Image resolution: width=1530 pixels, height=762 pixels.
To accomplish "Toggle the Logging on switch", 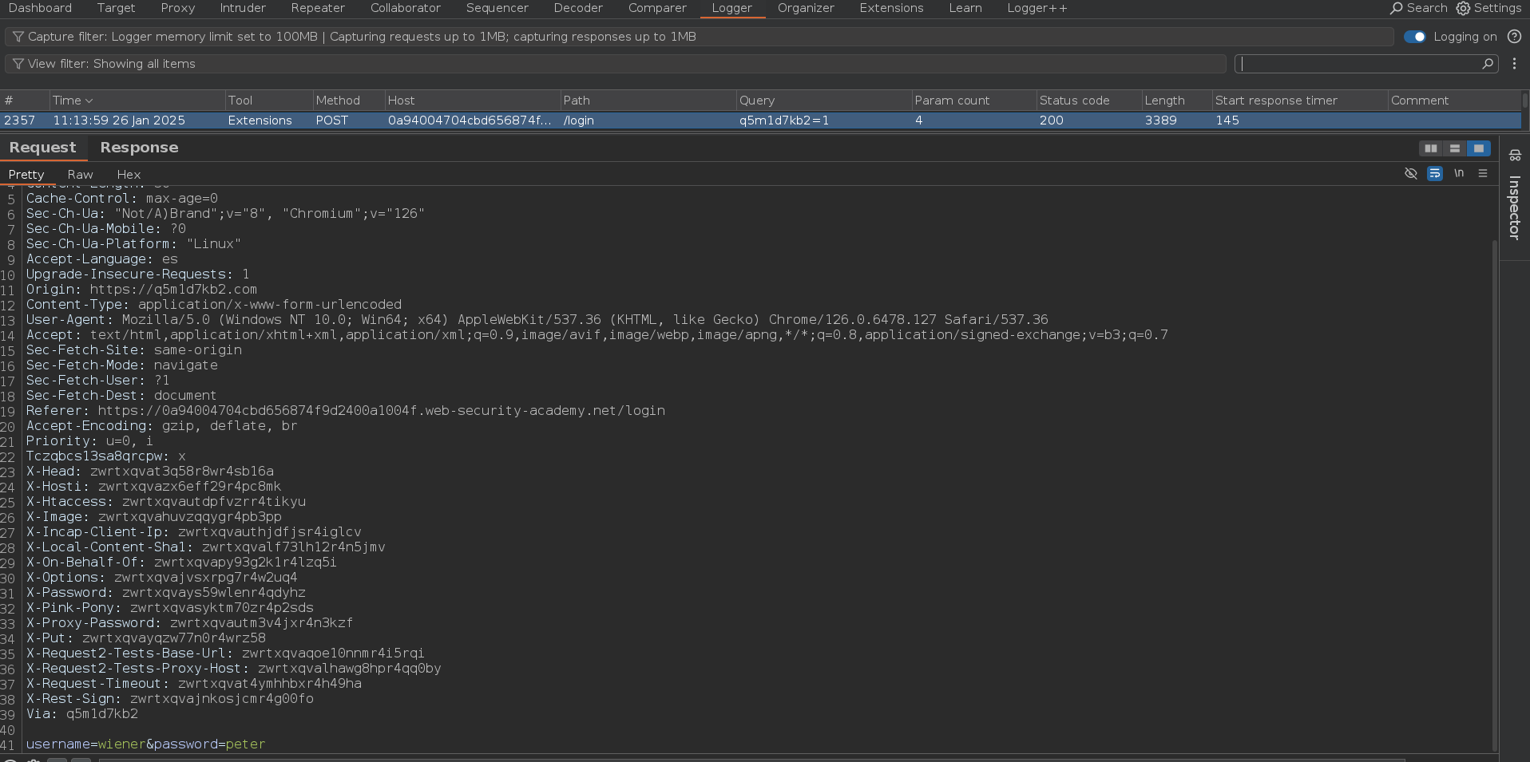I will 1414,37.
